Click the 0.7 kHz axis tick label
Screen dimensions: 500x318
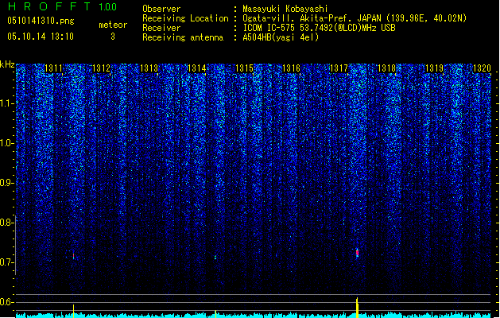7,262
